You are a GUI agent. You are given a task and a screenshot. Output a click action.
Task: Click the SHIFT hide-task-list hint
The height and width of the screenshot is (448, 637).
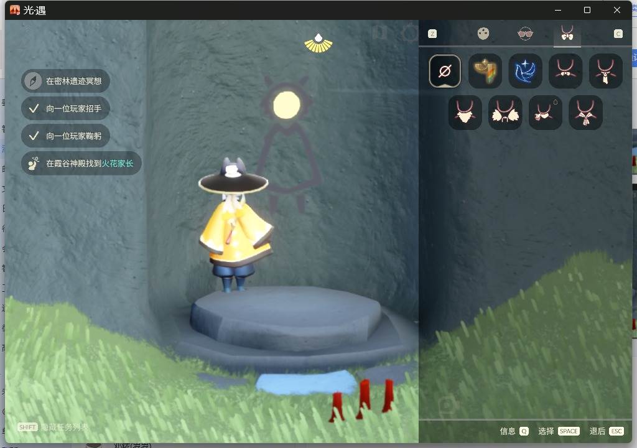pyautogui.click(x=53, y=427)
